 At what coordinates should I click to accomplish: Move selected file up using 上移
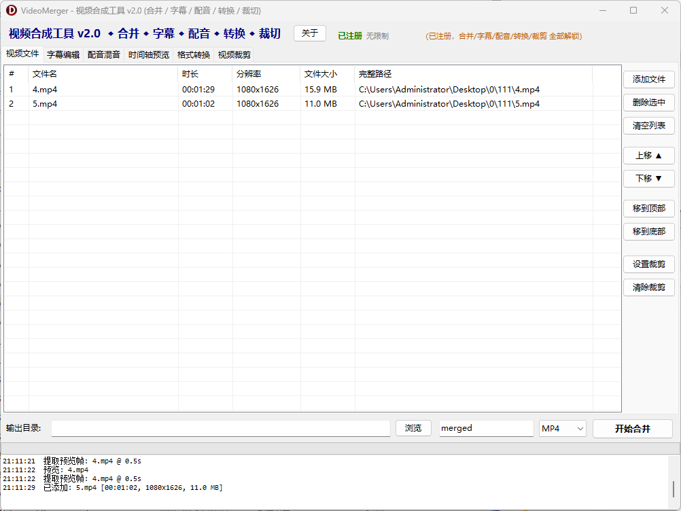click(x=648, y=156)
